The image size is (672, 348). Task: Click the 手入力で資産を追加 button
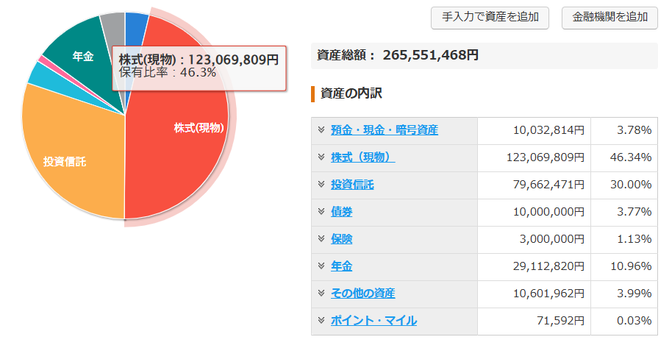(x=490, y=18)
